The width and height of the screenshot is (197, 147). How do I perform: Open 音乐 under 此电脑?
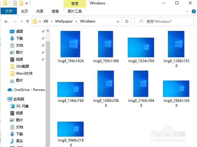click(x=19, y=141)
